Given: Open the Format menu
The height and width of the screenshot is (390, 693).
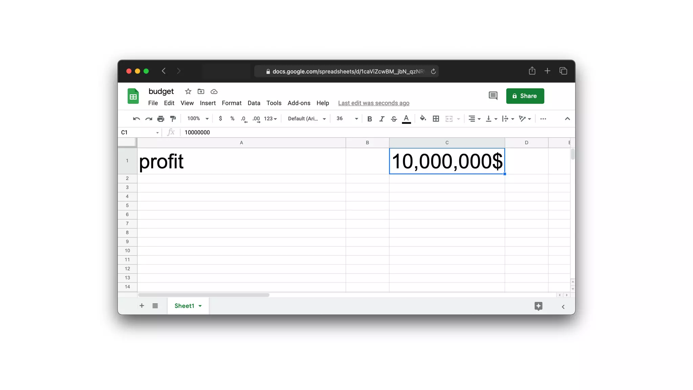Looking at the screenshot, I should click(x=231, y=103).
